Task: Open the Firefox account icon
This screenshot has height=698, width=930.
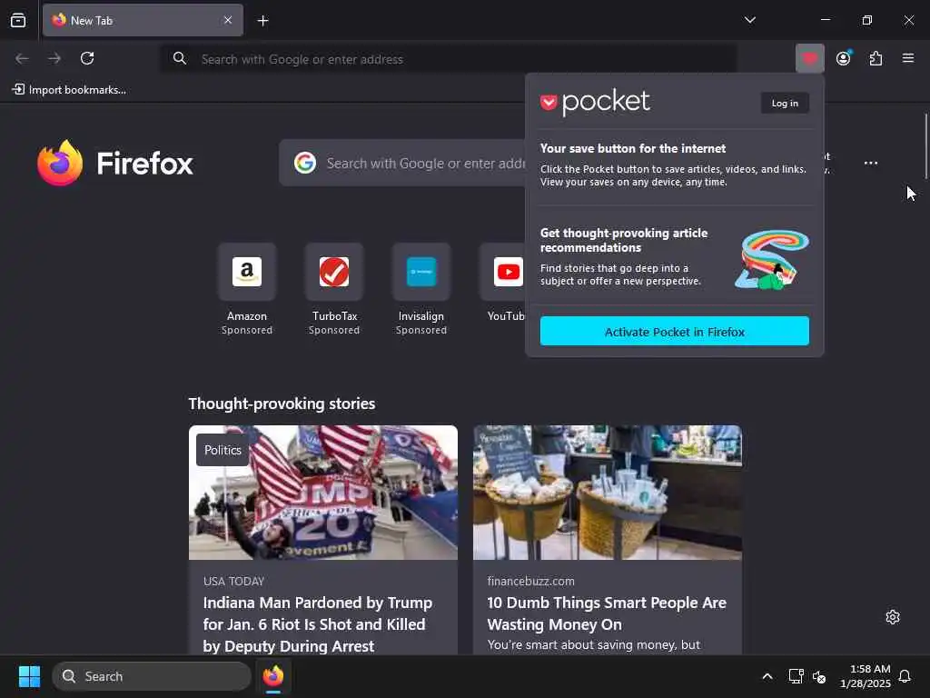Action: (844, 58)
